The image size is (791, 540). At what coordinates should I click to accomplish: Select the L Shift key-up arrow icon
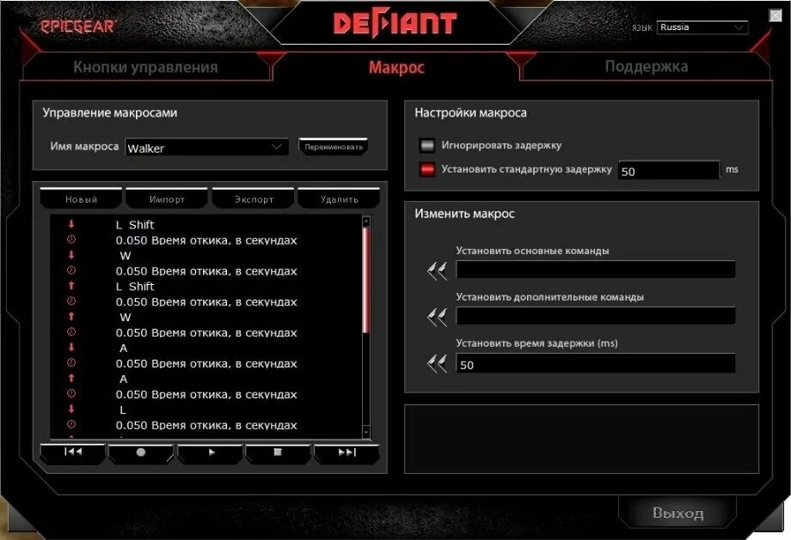pyautogui.click(x=71, y=286)
